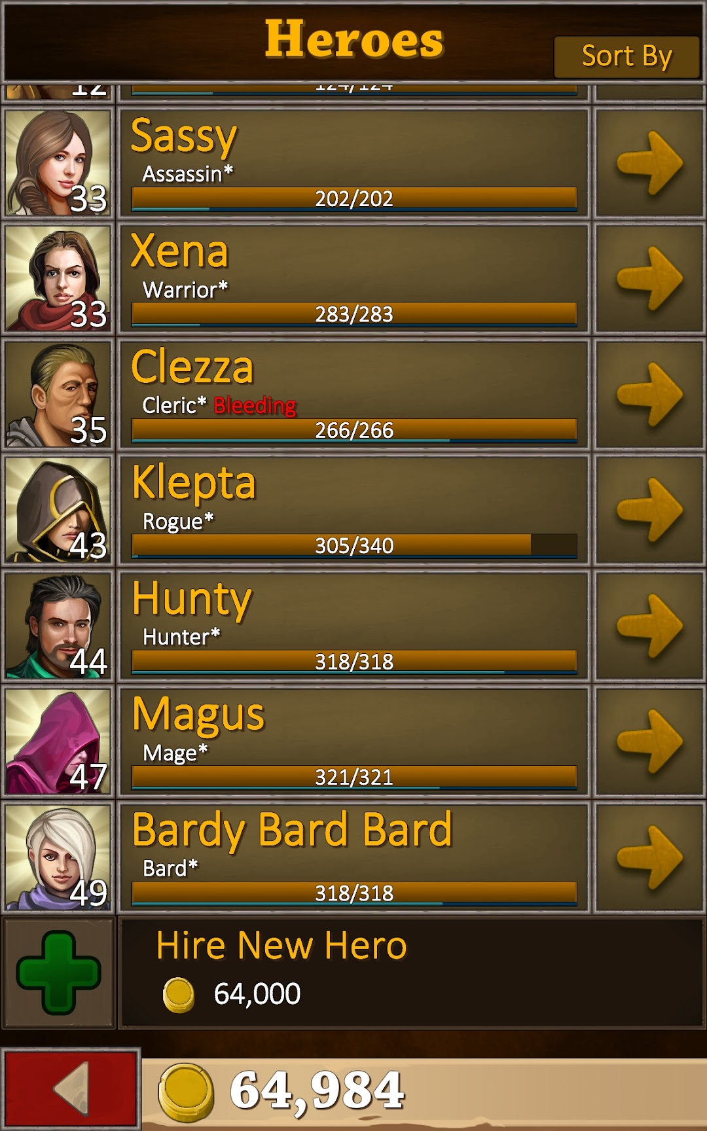Go back with the red arrow button
The height and width of the screenshot is (1131, 707).
coord(71,1088)
